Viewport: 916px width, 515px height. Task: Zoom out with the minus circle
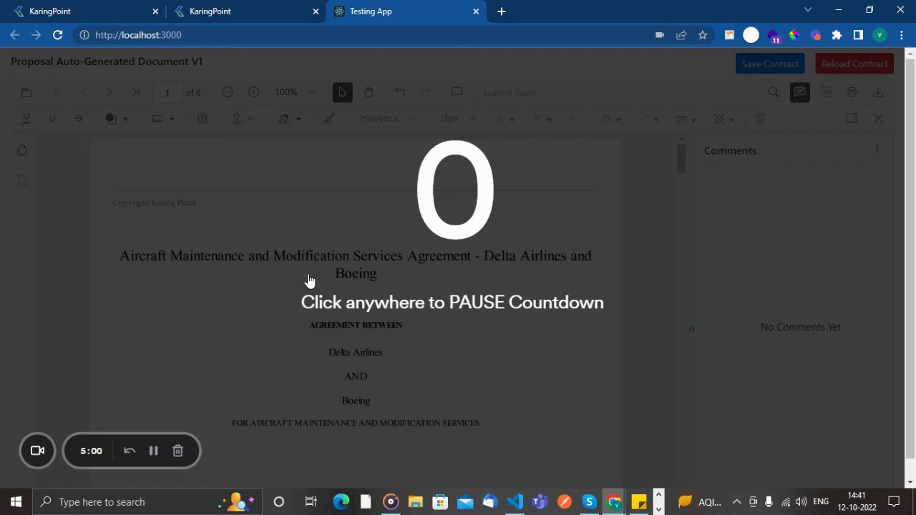228,92
